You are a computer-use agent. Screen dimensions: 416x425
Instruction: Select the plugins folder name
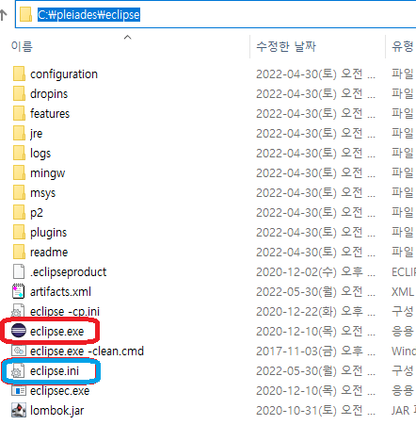point(49,233)
